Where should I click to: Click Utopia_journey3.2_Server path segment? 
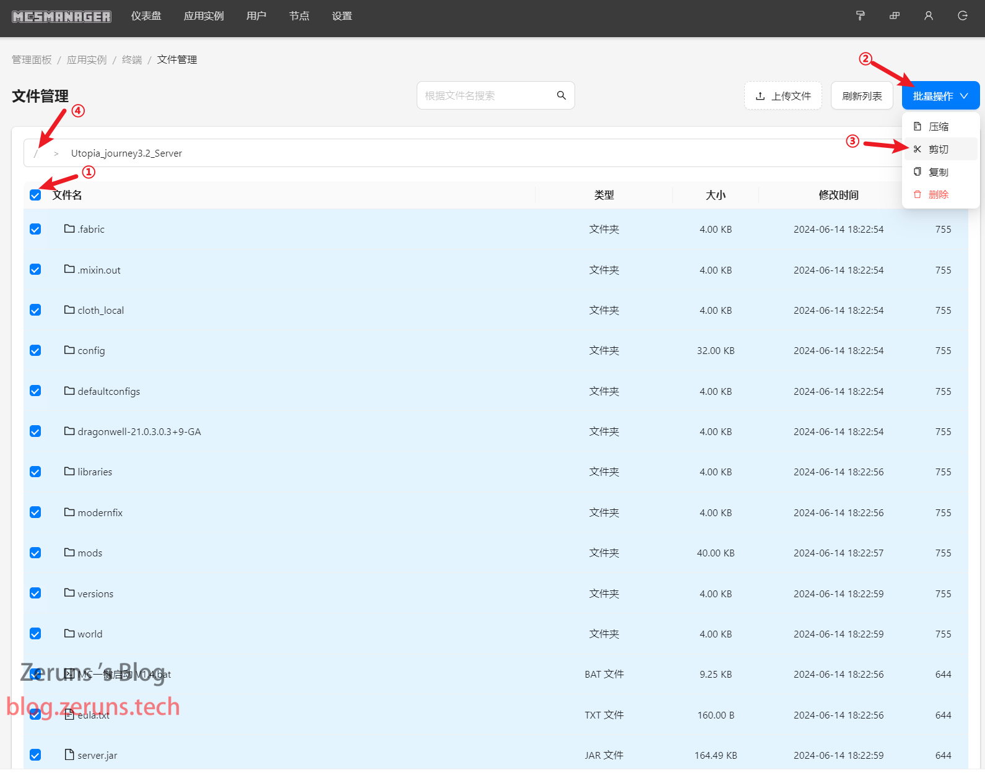(126, 153)
